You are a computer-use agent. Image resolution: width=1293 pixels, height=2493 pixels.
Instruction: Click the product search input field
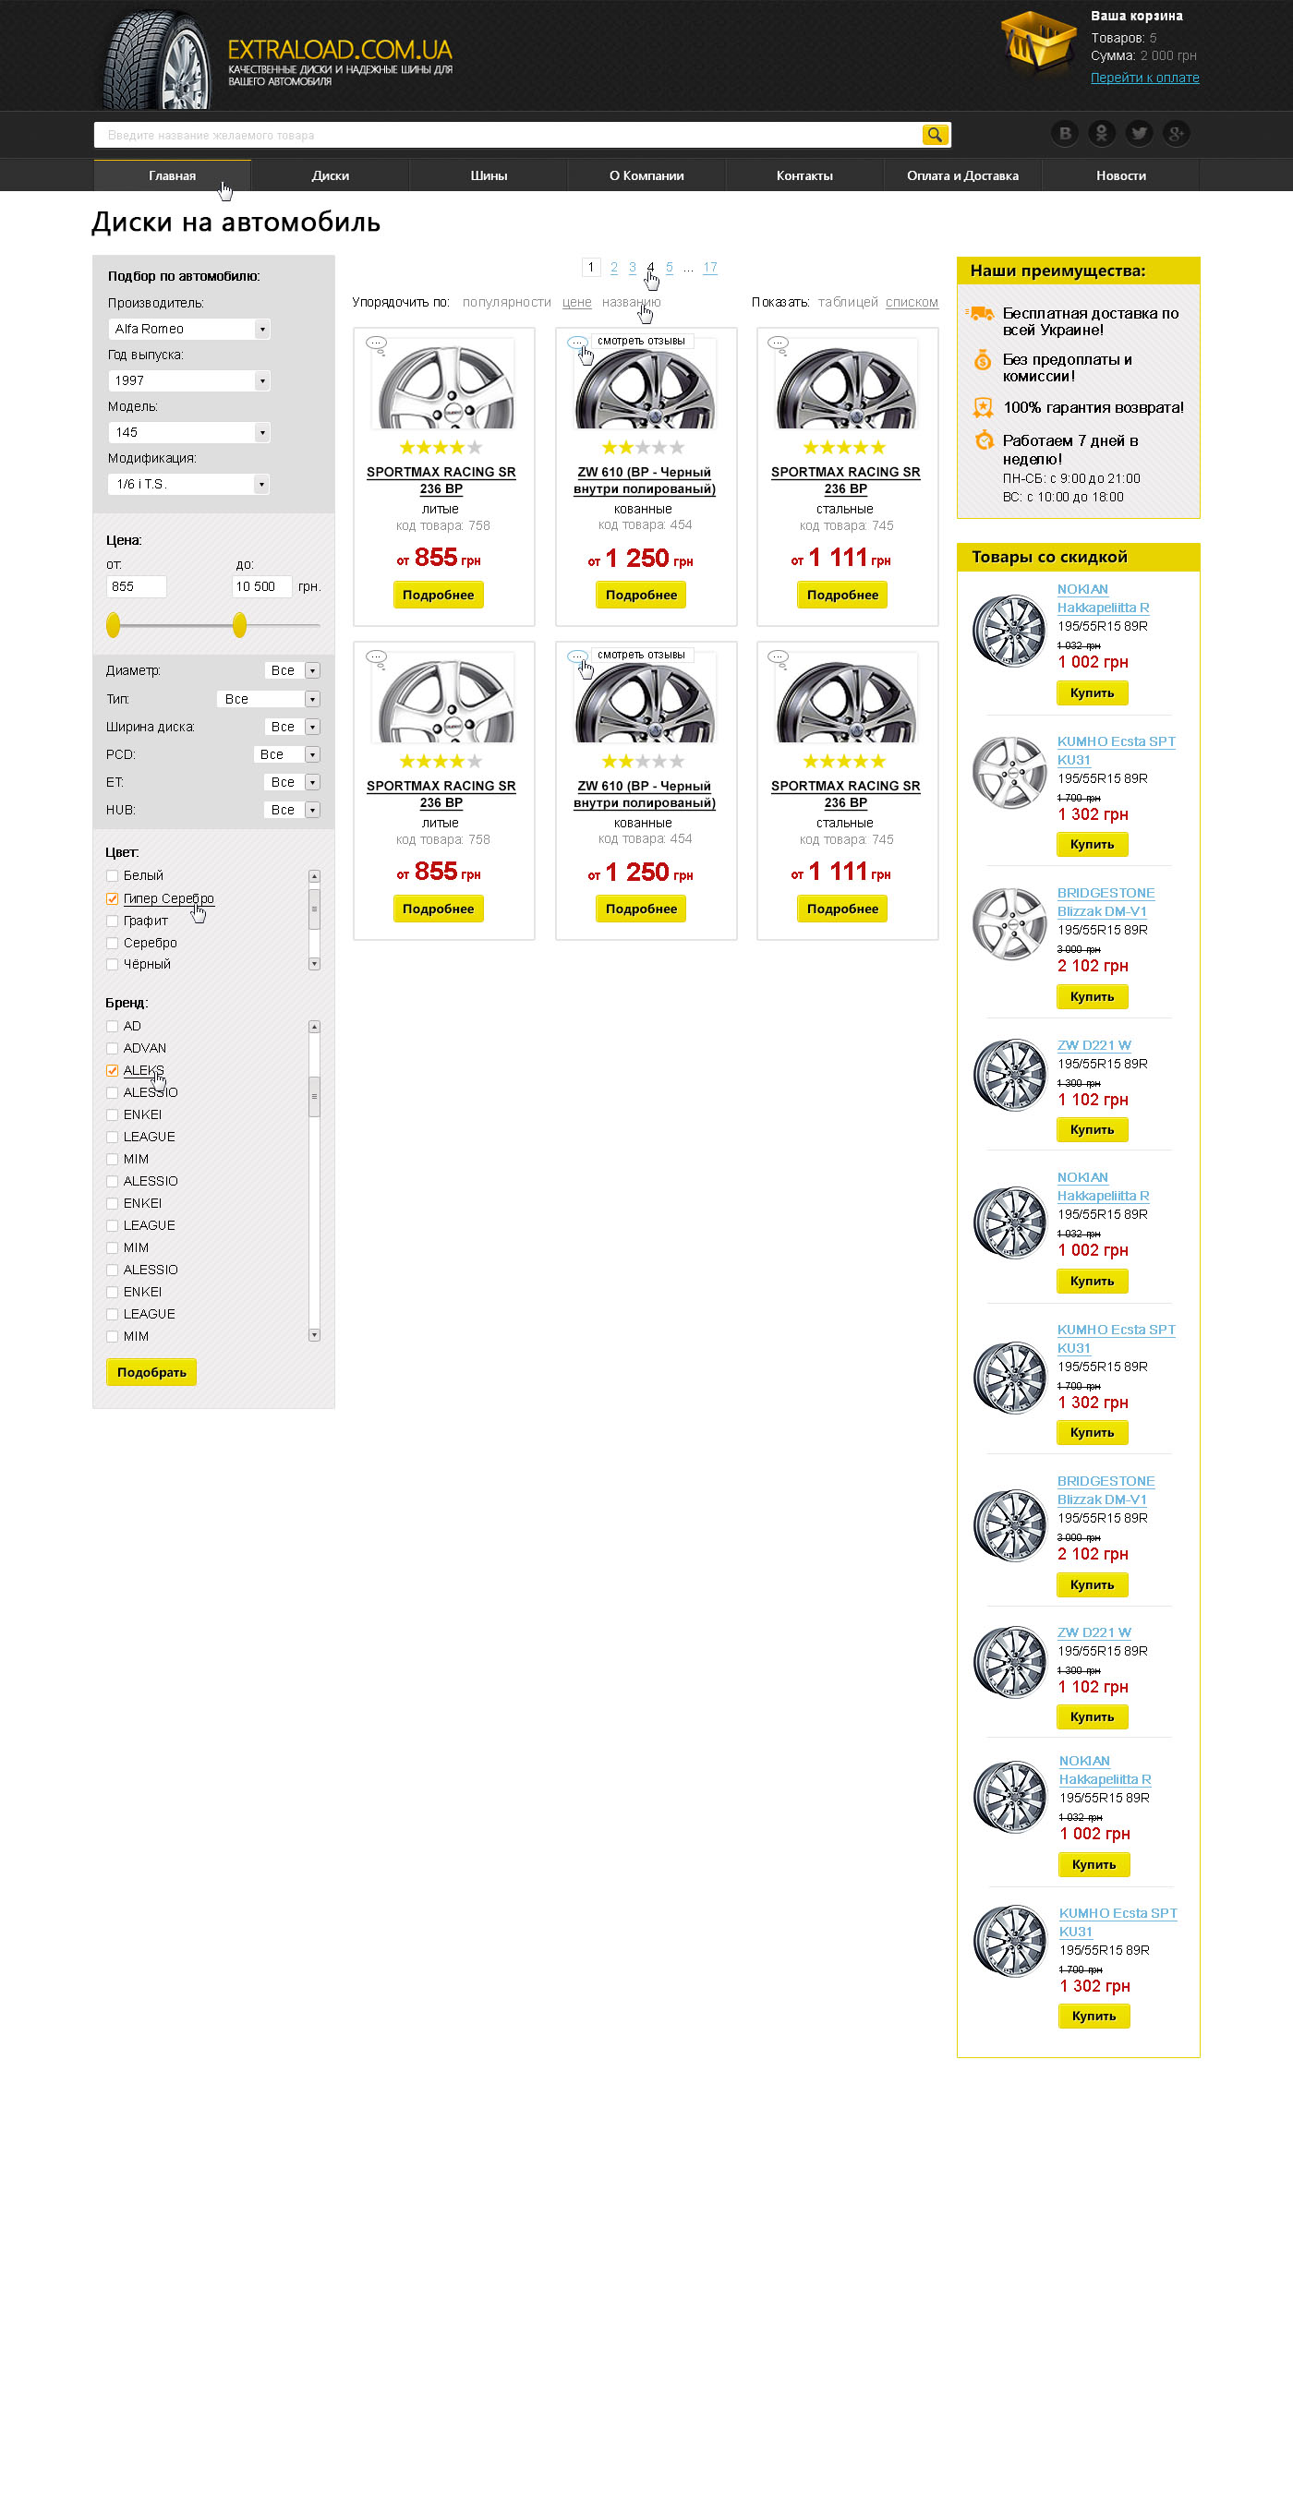(x=508, y=135)
